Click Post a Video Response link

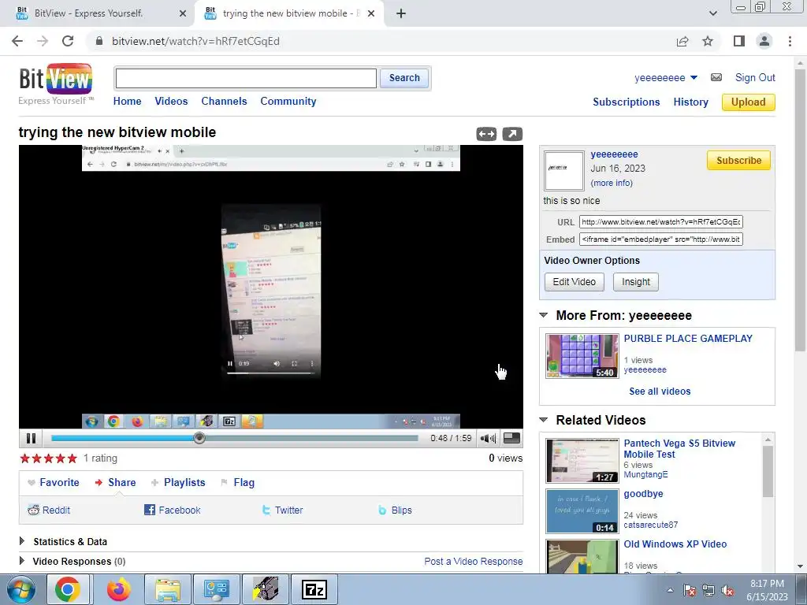(x=474, y=561)
